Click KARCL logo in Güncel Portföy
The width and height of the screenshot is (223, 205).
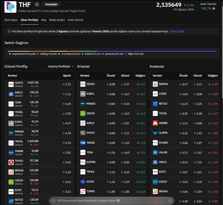11,123
